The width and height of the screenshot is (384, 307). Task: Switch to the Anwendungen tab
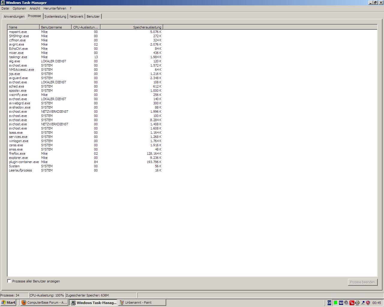click(14, 16)
